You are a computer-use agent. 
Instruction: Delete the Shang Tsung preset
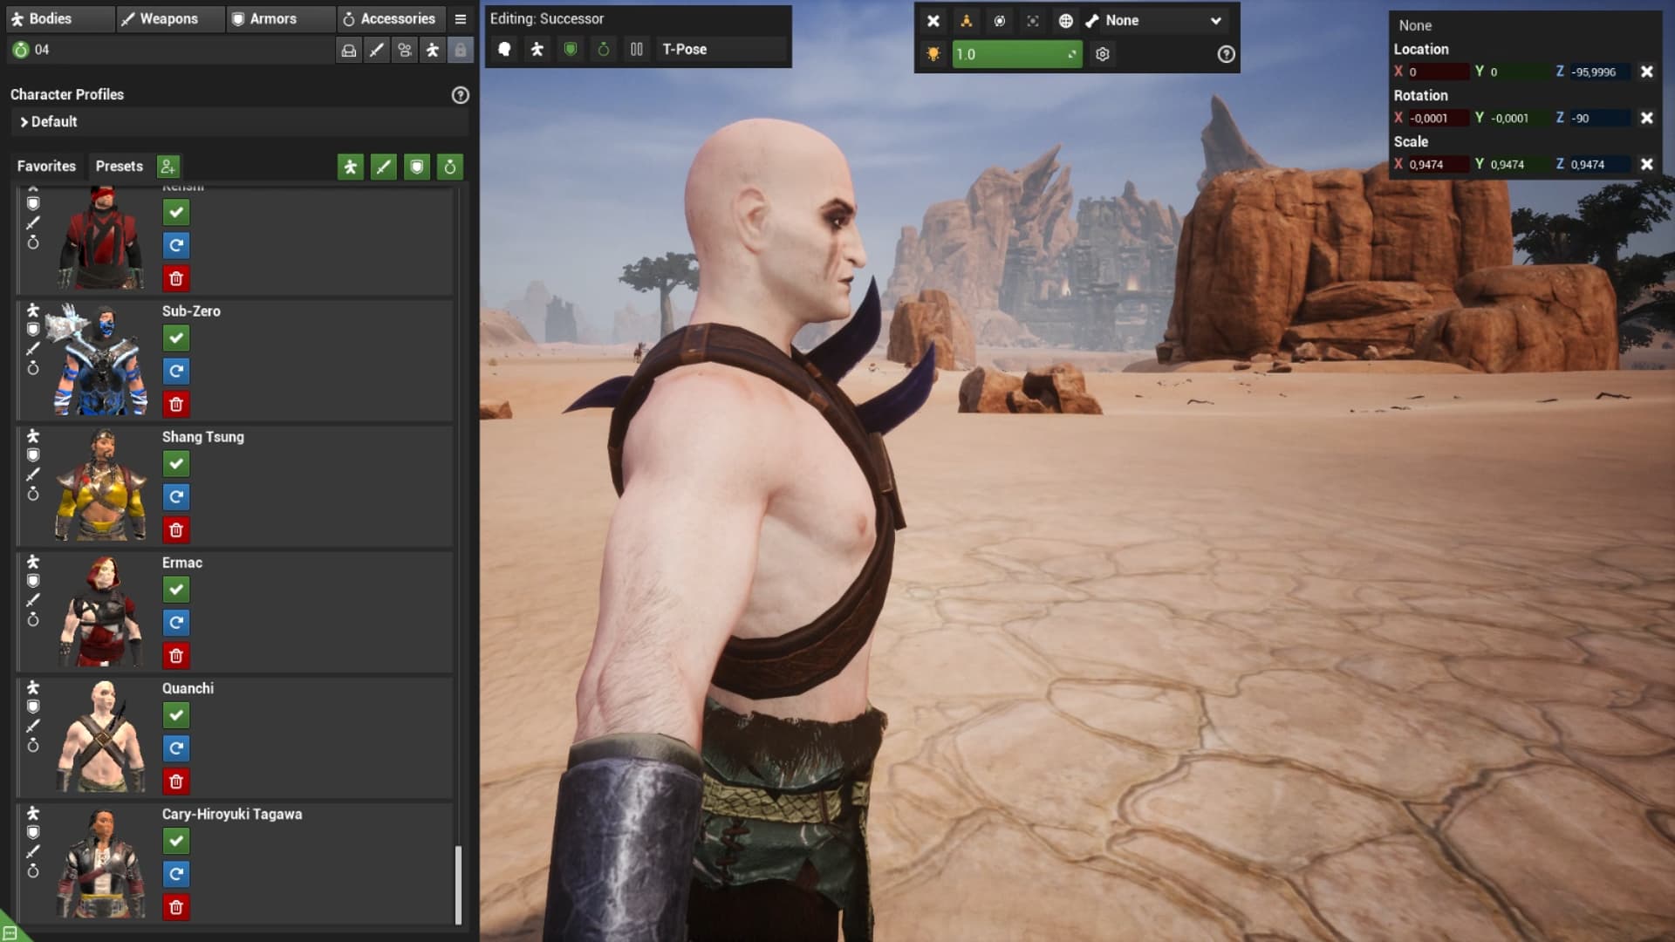(x=176, y=530)
